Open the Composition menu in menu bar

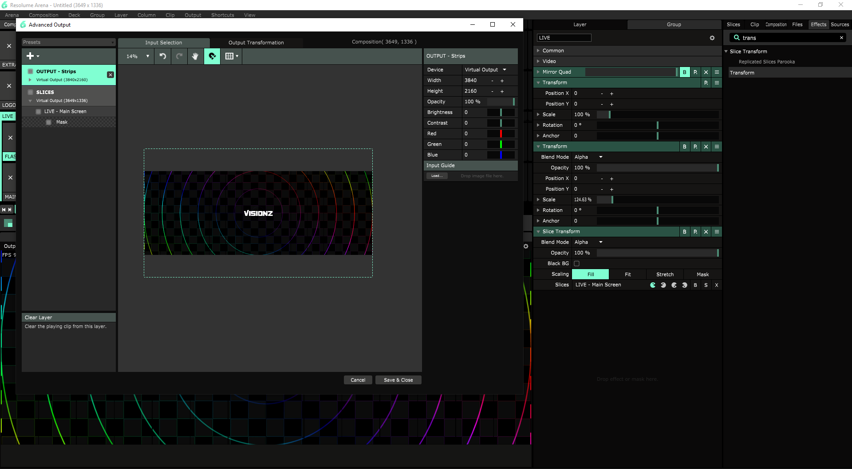tap(43, 15)
